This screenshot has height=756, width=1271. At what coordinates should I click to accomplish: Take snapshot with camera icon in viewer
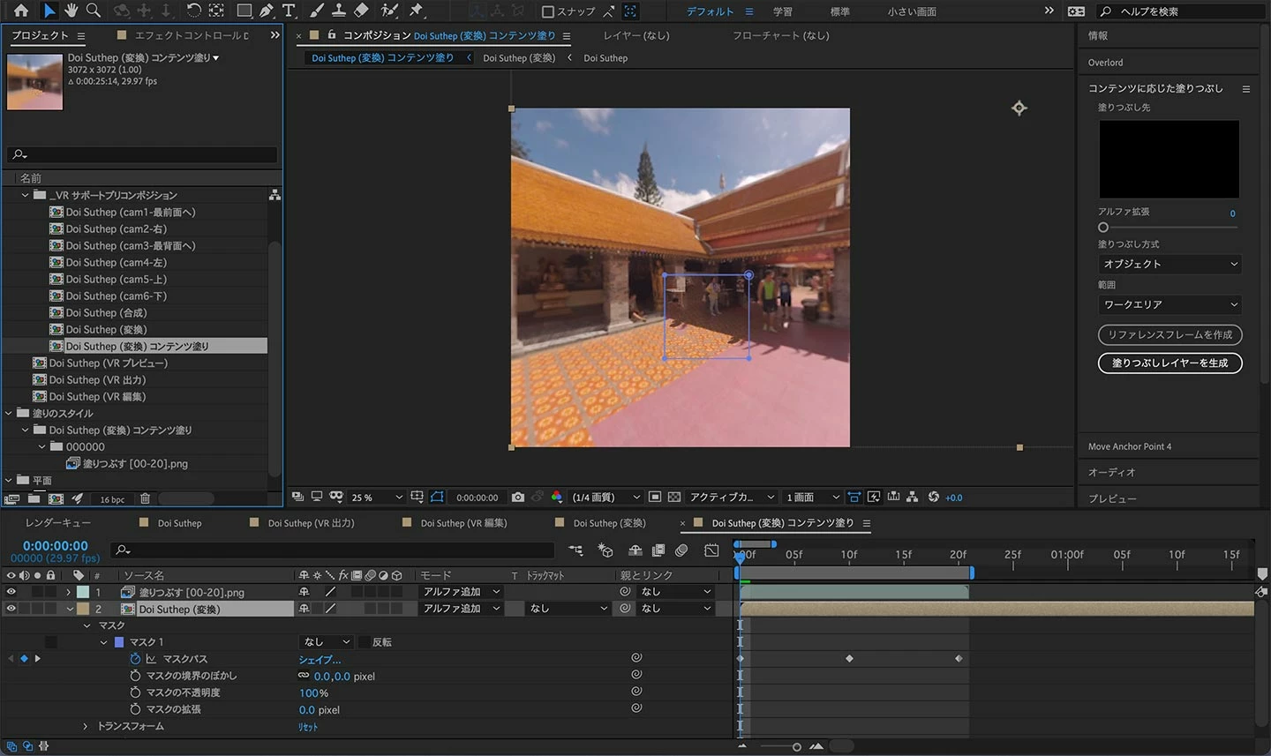pyautogui.click(x=518, y=498)
